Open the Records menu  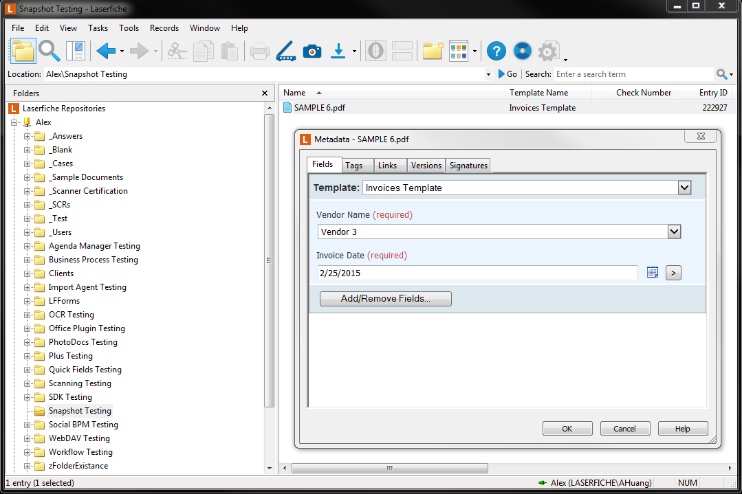tap(164, 28)
